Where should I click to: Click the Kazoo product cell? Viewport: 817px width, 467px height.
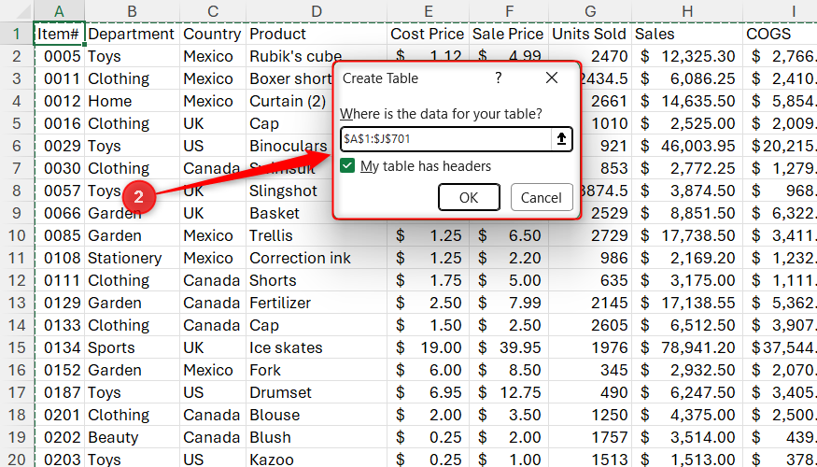[x=317, y=460]
